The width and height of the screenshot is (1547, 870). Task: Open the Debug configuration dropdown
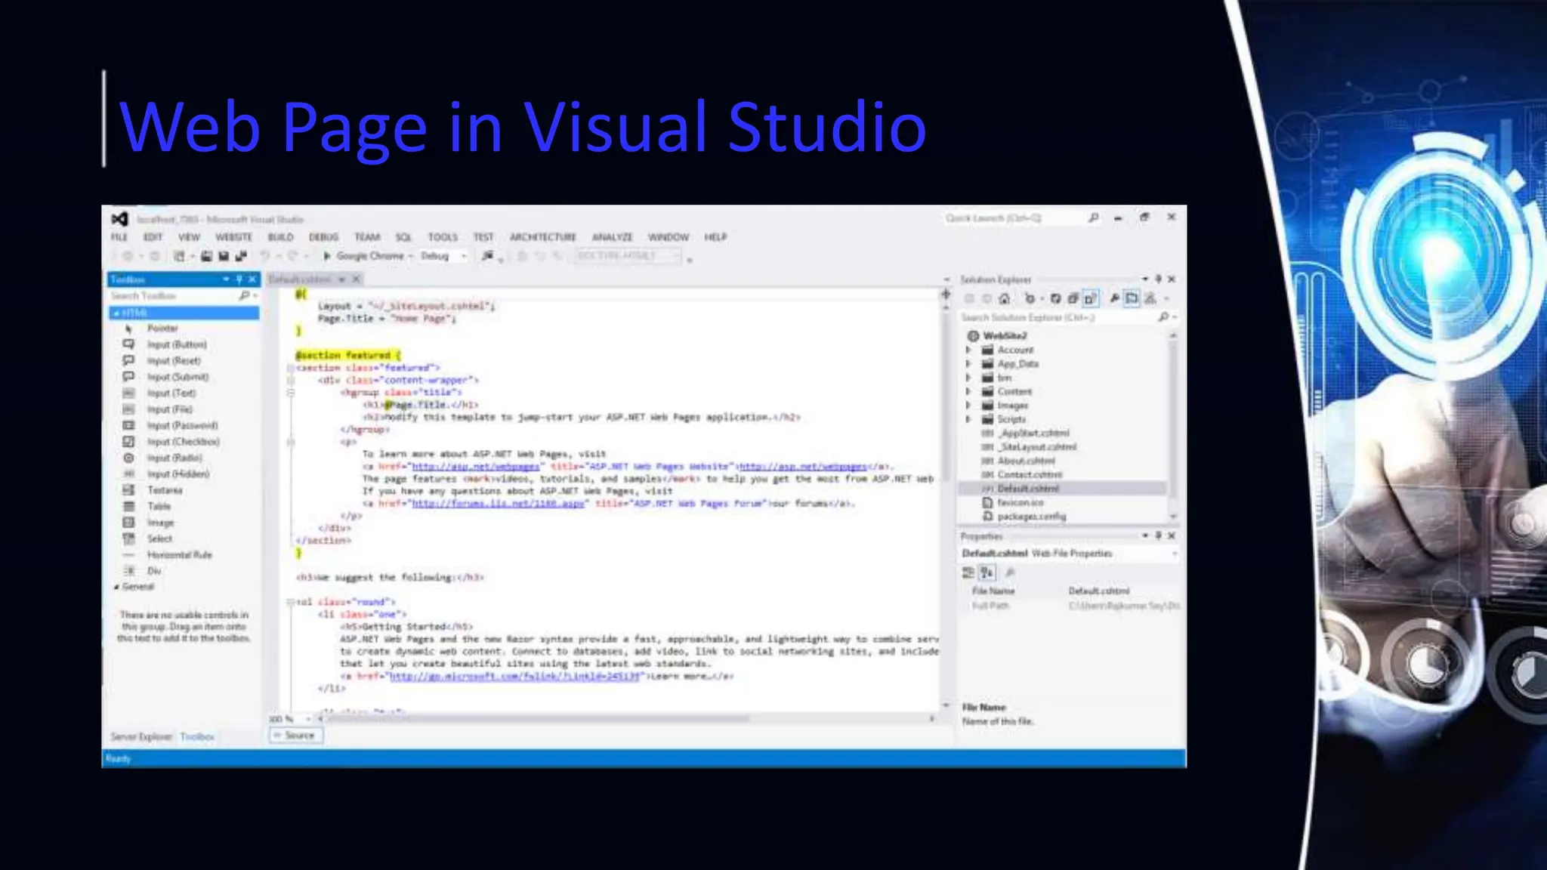point(463,257)
